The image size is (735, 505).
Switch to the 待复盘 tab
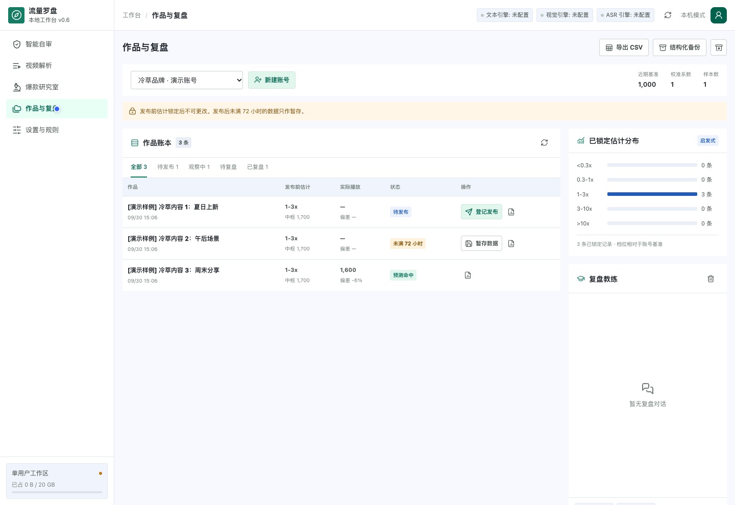pos(228,167)
